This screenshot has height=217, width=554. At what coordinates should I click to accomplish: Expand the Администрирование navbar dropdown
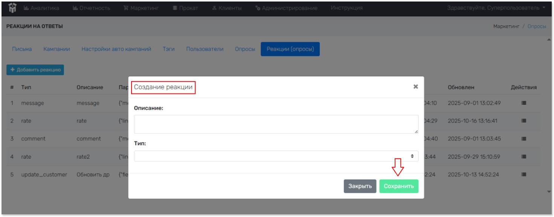pos(286,8)
